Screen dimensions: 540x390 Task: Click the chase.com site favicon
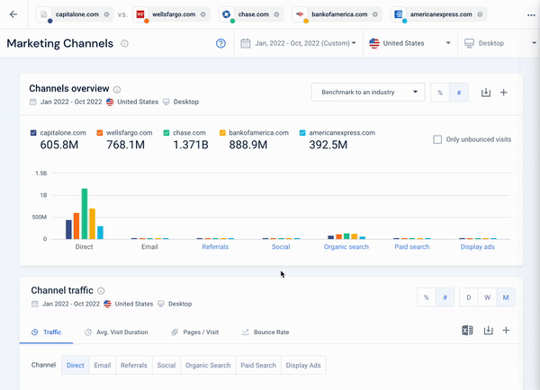[226, 14]
